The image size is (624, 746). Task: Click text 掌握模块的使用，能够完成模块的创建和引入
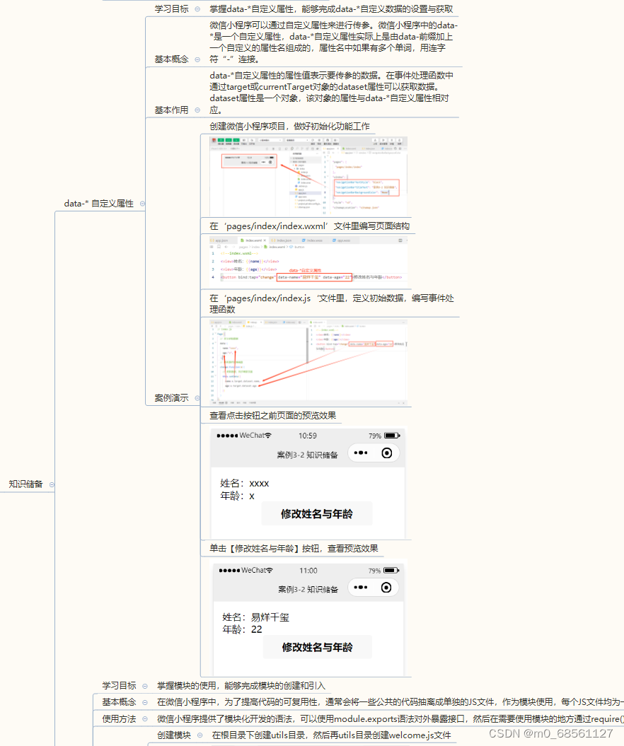click(x=241, y=686)
